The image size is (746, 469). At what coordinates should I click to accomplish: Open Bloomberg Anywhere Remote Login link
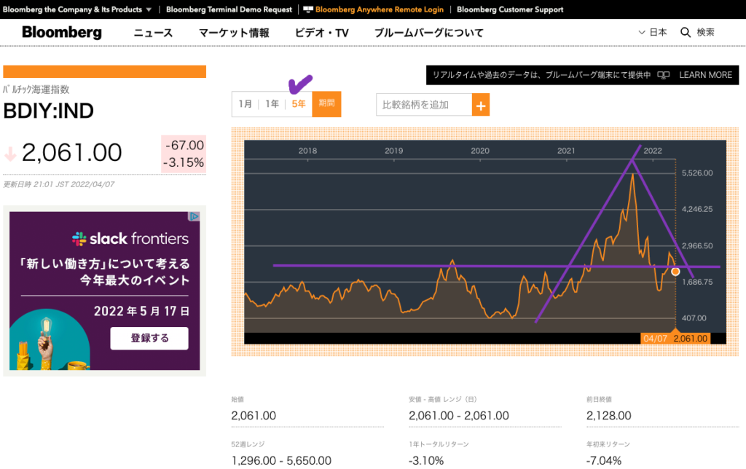(x=379, y=9)
